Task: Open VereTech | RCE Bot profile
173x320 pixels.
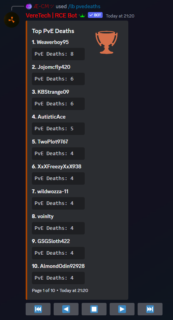Action: [x=51, y=15]
